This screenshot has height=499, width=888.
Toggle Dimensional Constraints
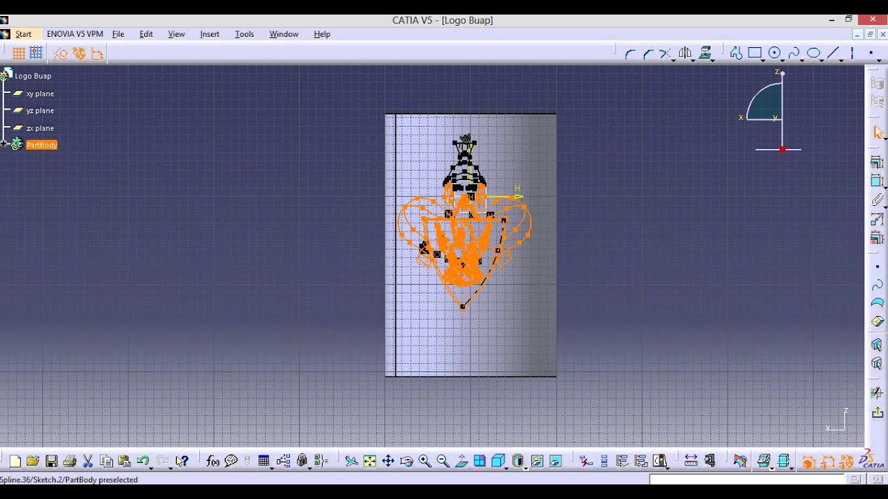coord(97,53)
